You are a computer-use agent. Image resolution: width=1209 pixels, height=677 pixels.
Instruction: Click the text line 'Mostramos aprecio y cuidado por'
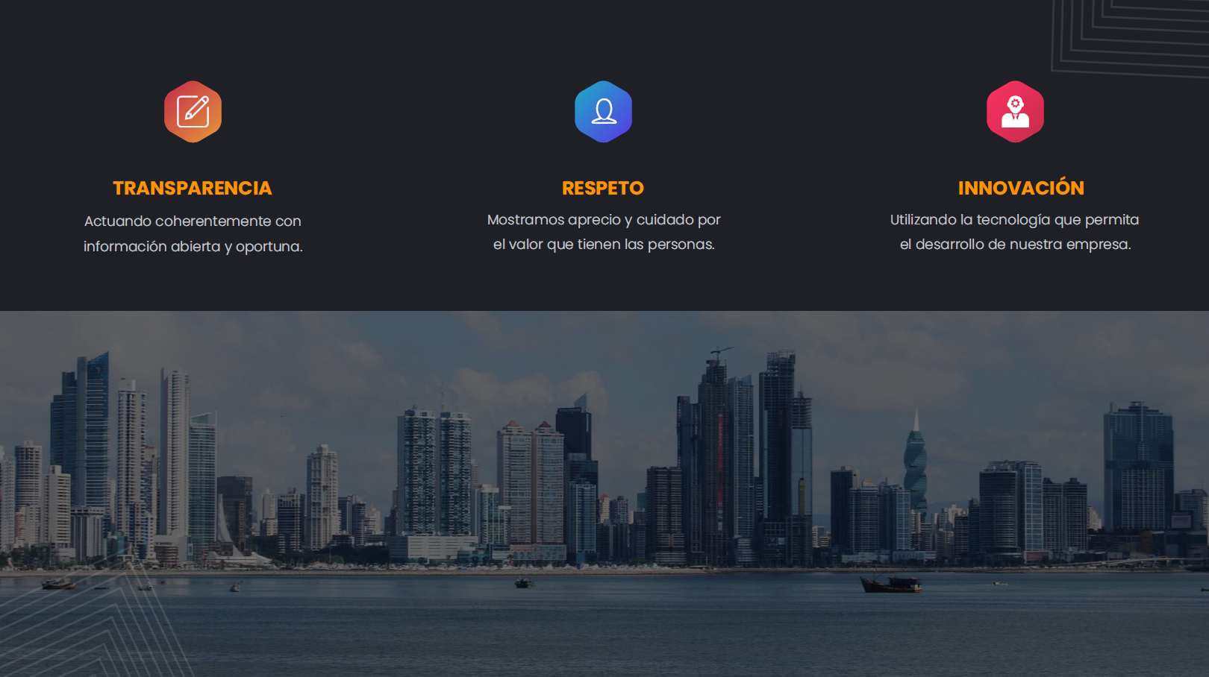click(x=604, y=220)
